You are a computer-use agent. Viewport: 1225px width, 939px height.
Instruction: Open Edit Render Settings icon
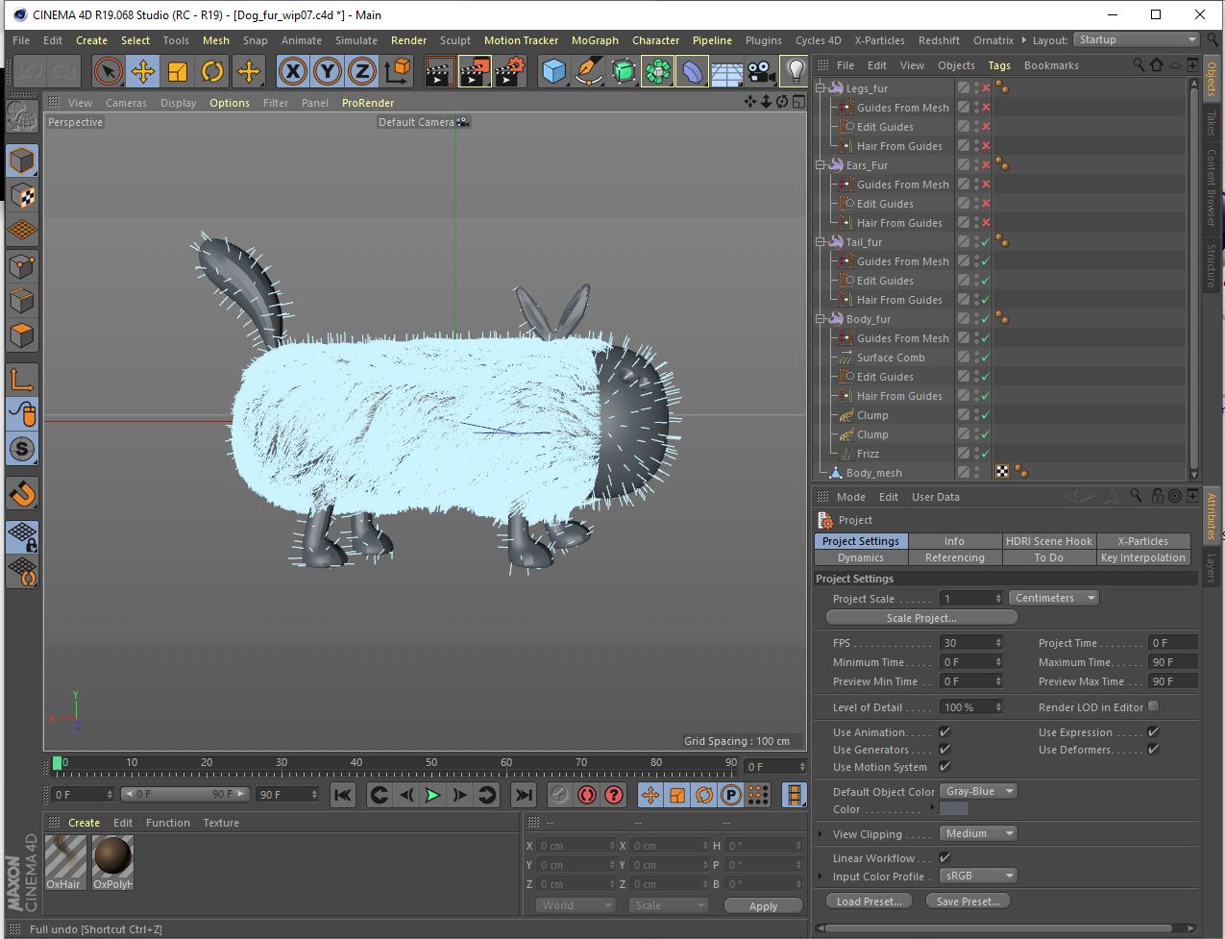pos(510,71)
